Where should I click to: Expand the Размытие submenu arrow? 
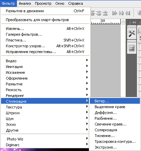87,83
